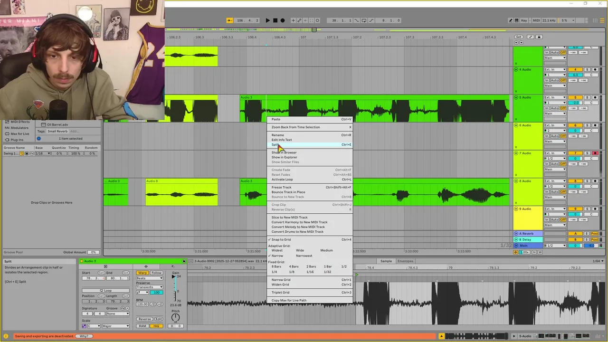608x342 pixels.
Task: Toggle the clip Loop button
Action: [105, 290]
